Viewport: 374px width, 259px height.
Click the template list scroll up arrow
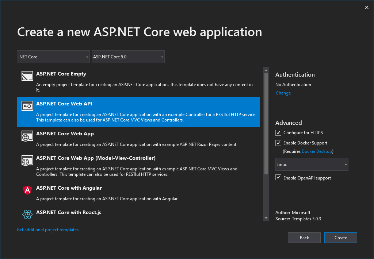pos(266,70)
